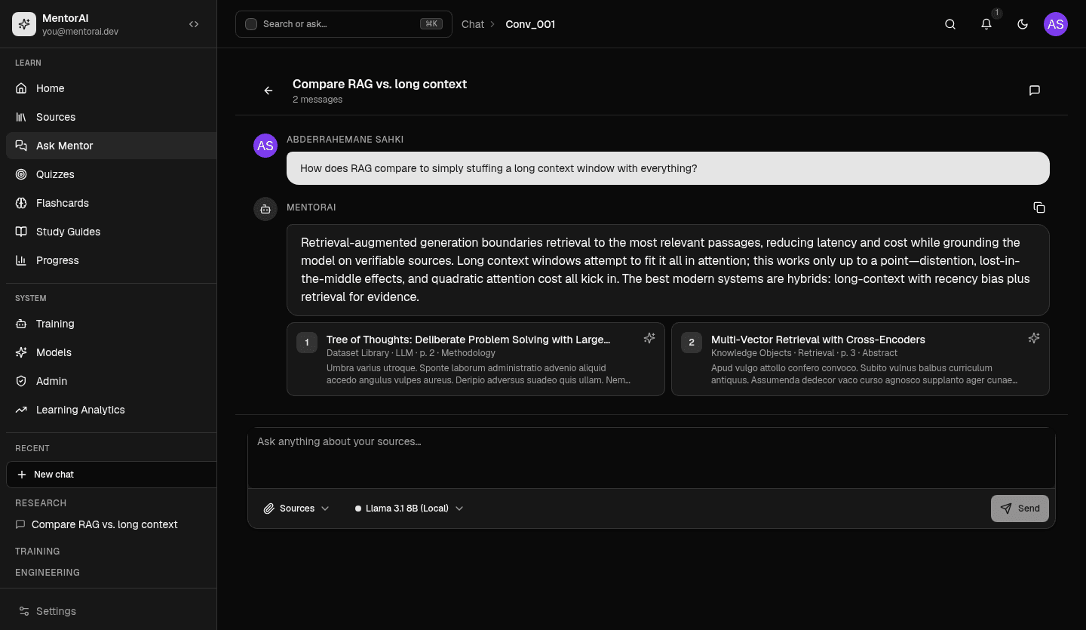This screenshot has width=1086, height=630.
Task: Focus the Ask anything about your sources box
Action: tap(652, 458)
